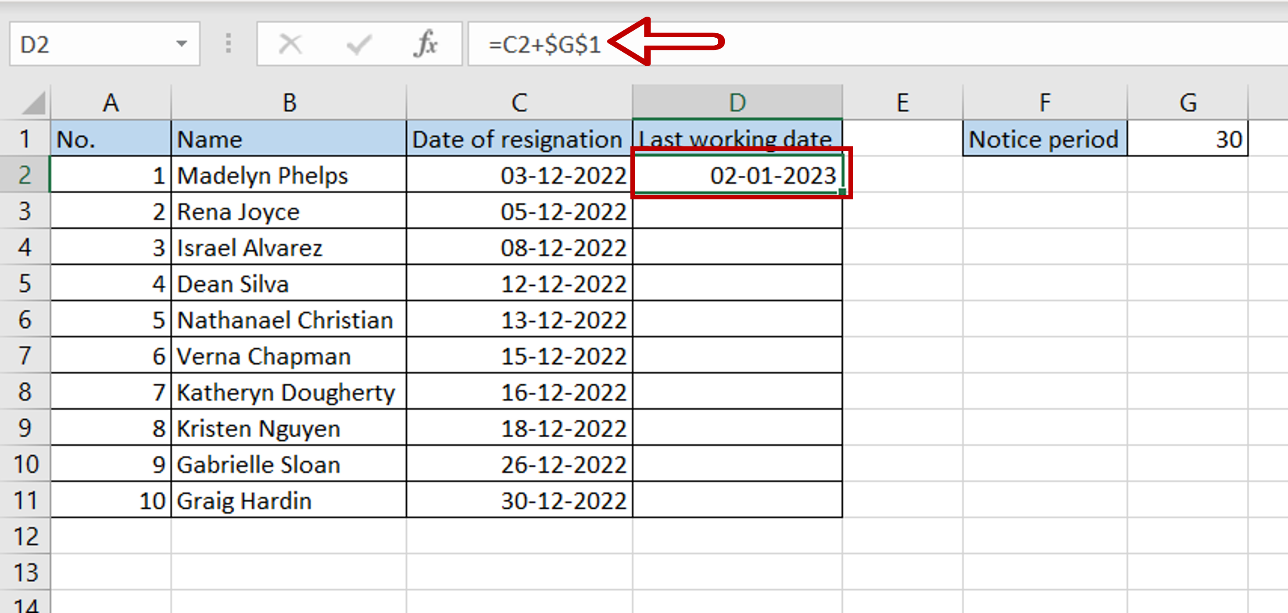
Task: Select column B header
Action: tap(289, 103)
